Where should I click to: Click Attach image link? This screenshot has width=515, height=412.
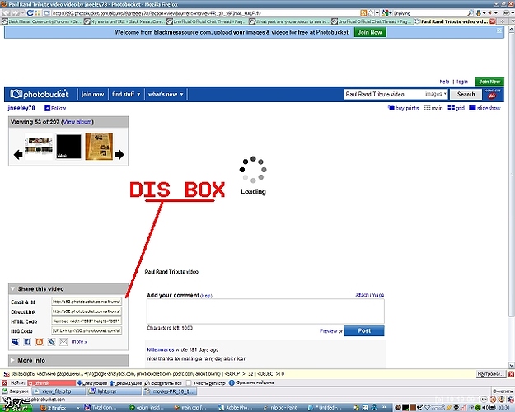(370, 295)
